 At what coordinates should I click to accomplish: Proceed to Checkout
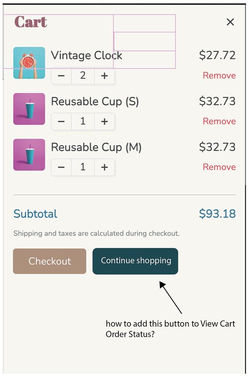pos(49,261)
